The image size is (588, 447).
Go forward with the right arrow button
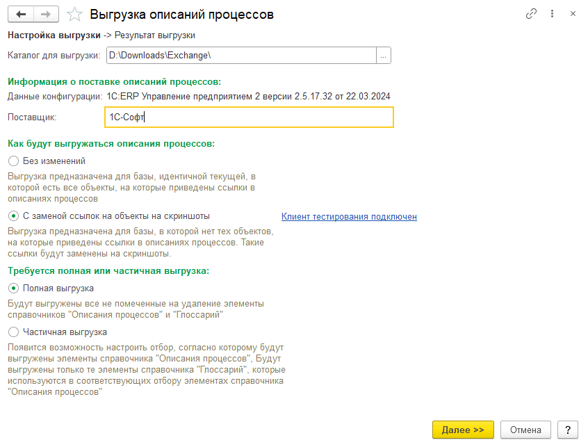pyautogui.click(x=46, y=14)
